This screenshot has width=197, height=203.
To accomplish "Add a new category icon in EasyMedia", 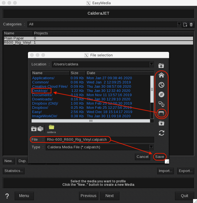I will pyautogui.click(x=185, y=25).
